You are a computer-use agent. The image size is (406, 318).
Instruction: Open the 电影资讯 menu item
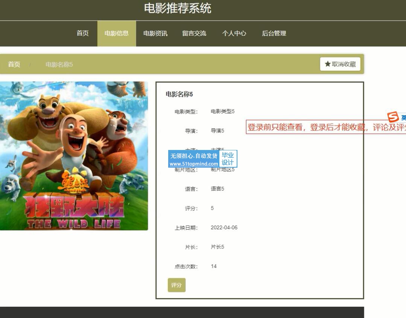(x=155, y=33)
